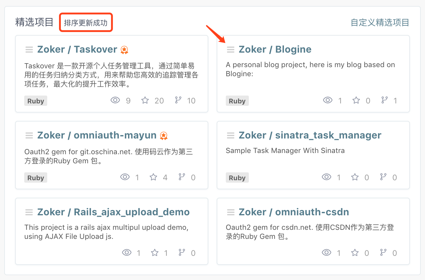
Task: Click the watch eye icon on Blogine
Action: click(328, 100)
